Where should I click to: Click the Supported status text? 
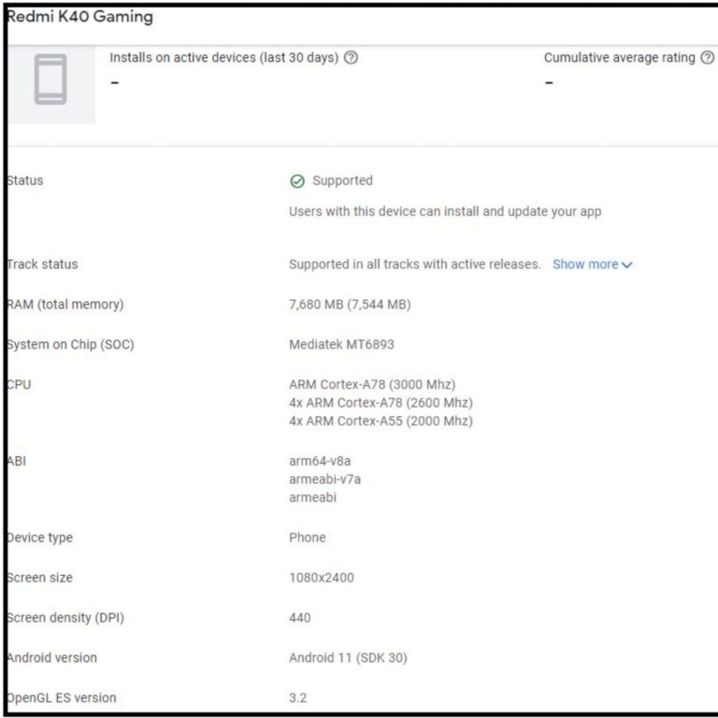tap(342, 180)
